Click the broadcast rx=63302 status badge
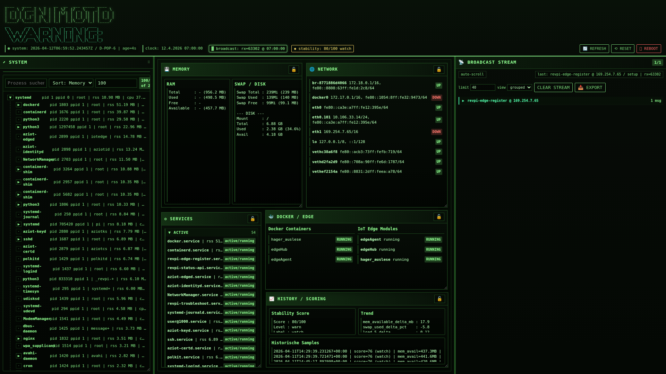Screen dimensions: 666x374 click(248, 49)
